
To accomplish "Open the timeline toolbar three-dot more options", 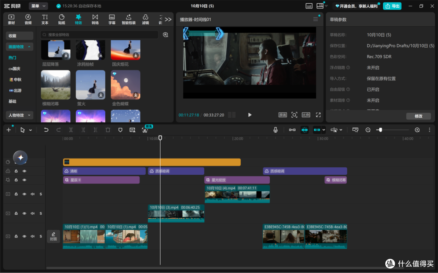I will (x=429, y=130).
